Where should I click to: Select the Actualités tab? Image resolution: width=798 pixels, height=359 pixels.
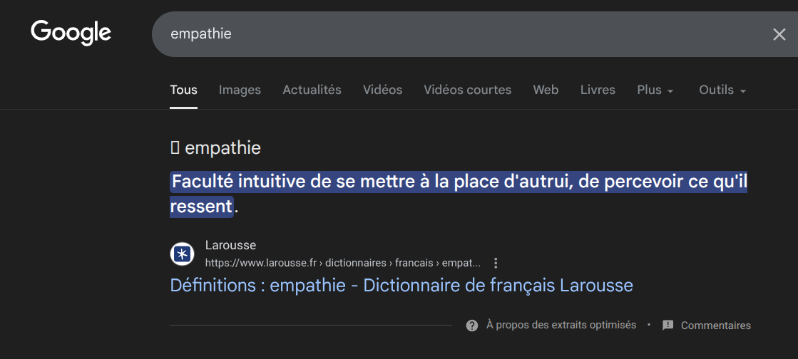tap(312, 90)
